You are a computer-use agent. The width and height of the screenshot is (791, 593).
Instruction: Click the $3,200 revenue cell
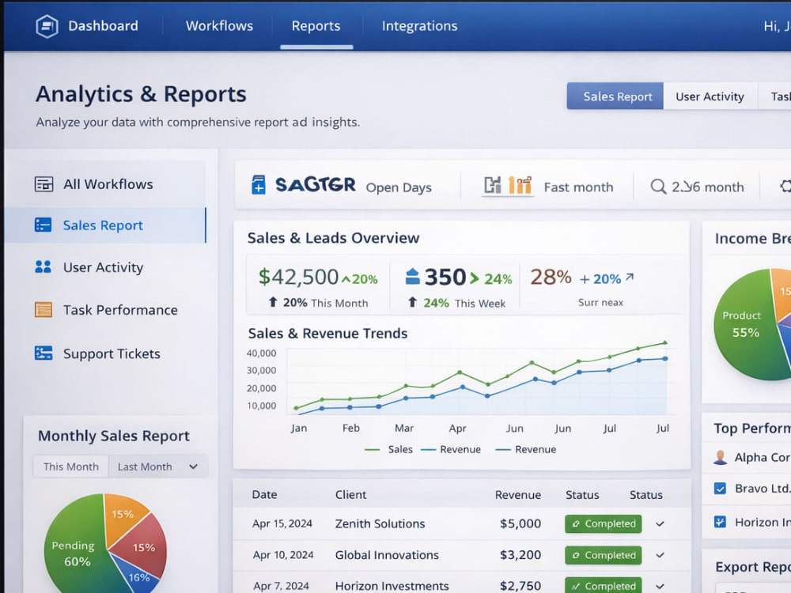pos(520,555)
